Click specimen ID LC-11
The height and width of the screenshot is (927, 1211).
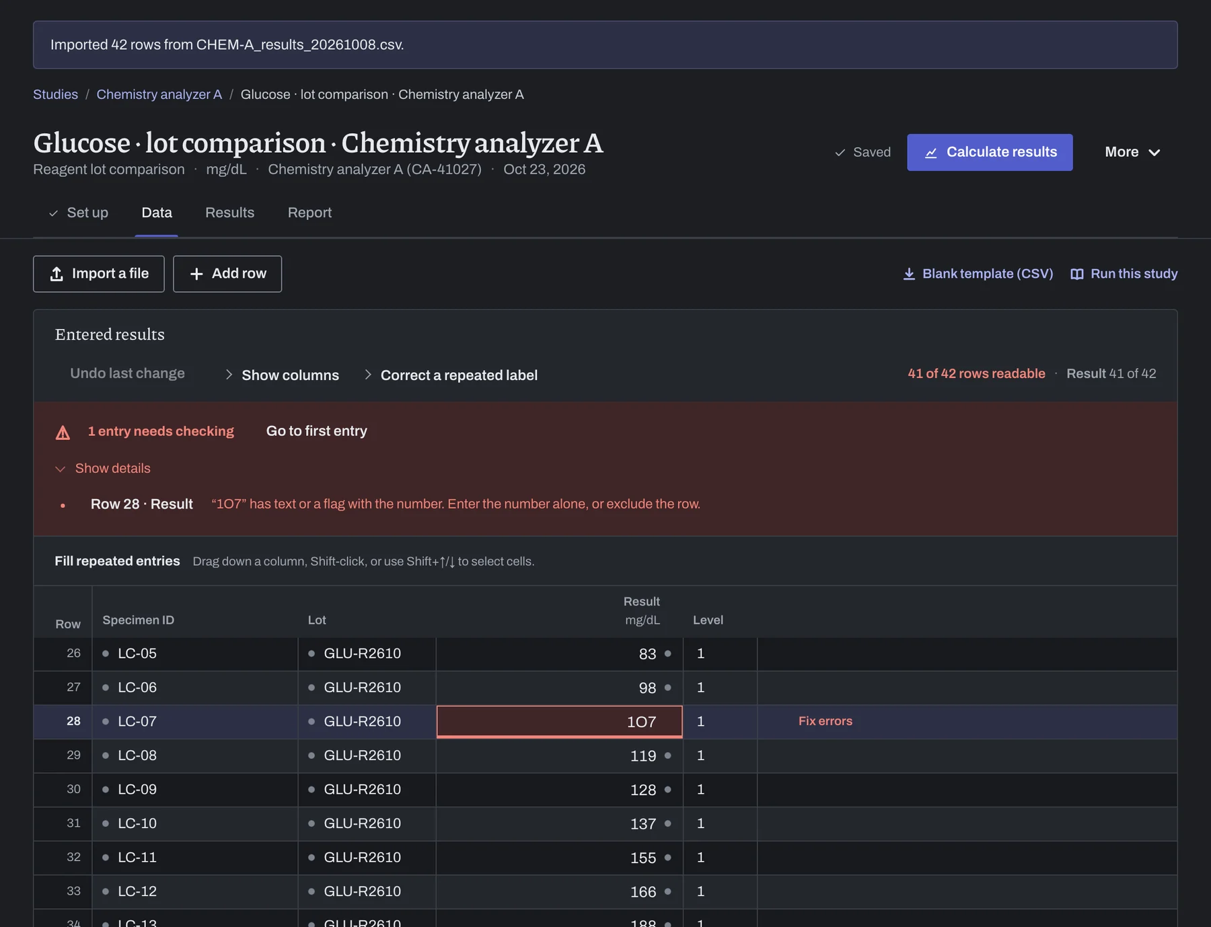(137, 857)
